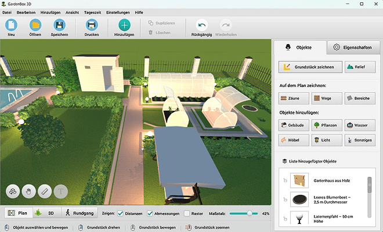Open a project with Öffnen icon
This screenshot has width=383, height=232.
coord(35,25)
